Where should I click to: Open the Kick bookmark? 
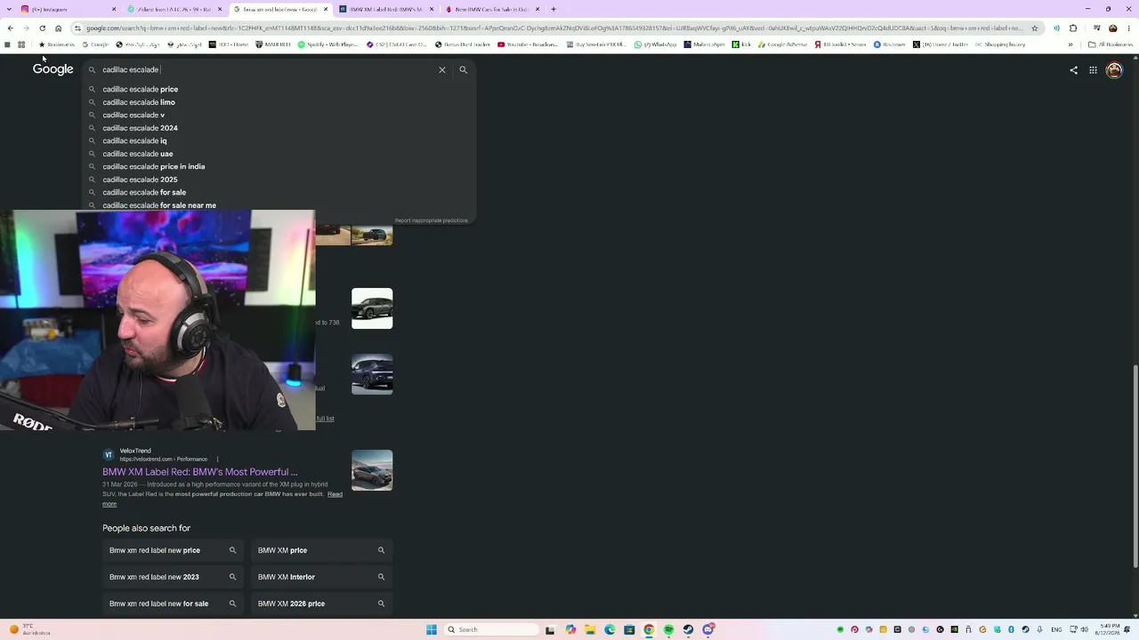point(742,44)
